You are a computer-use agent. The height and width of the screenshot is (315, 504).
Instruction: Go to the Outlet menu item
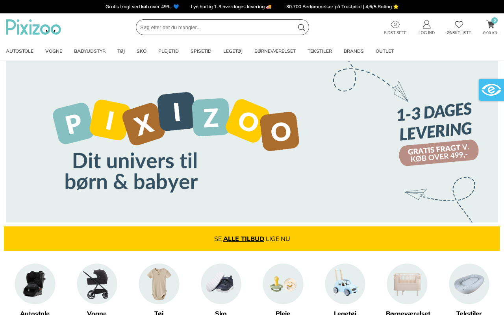click(385, 51)
